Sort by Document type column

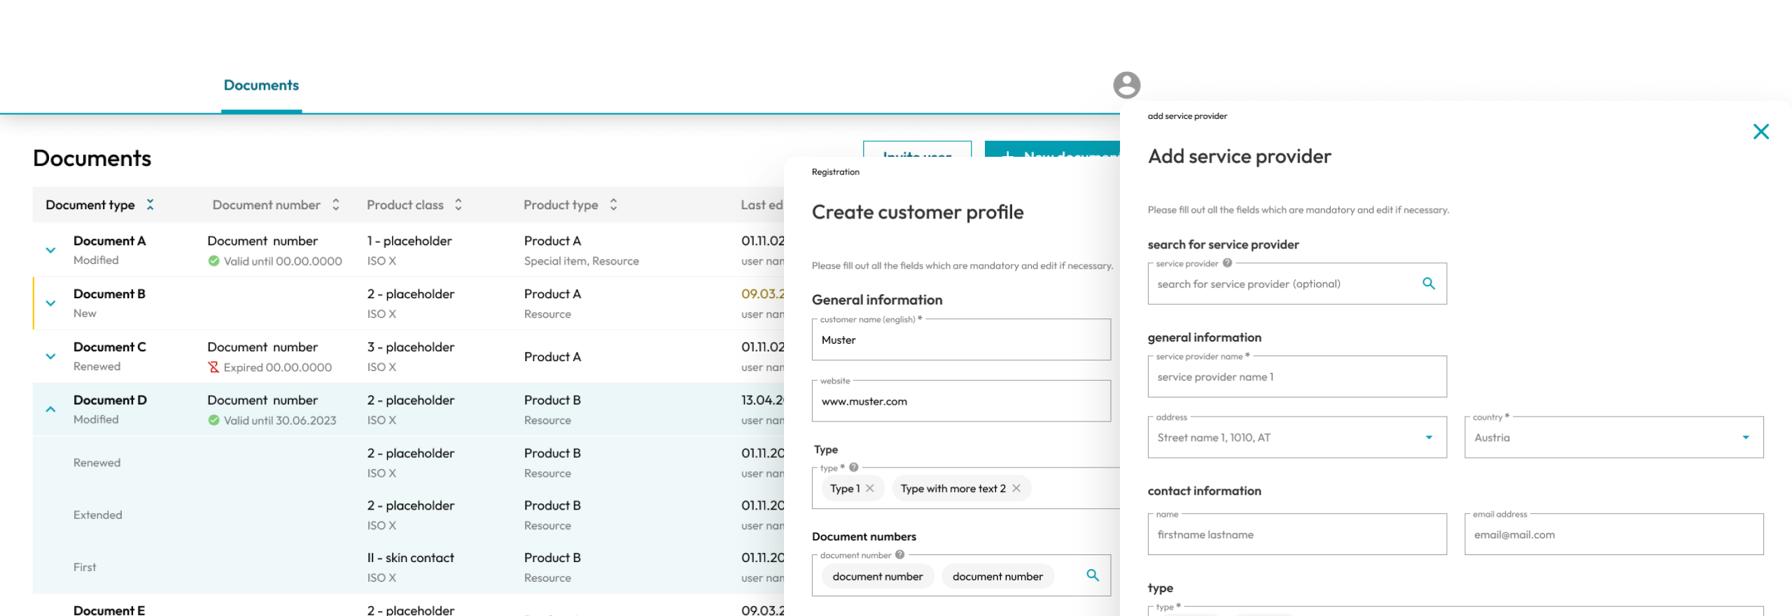pos(150,204)
